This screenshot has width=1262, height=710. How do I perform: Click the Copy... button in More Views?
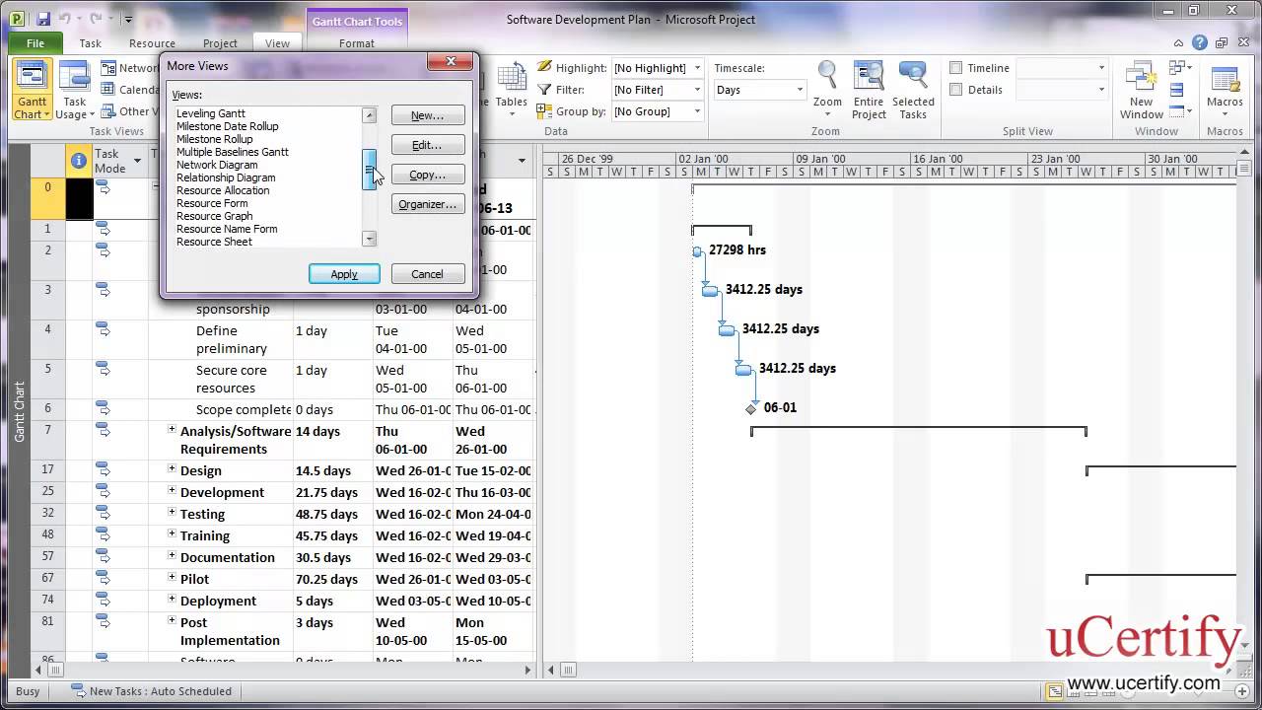(428, 175)
